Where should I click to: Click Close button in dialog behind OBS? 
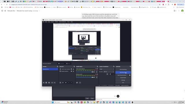pyautogui.click(x=92, y=98)
